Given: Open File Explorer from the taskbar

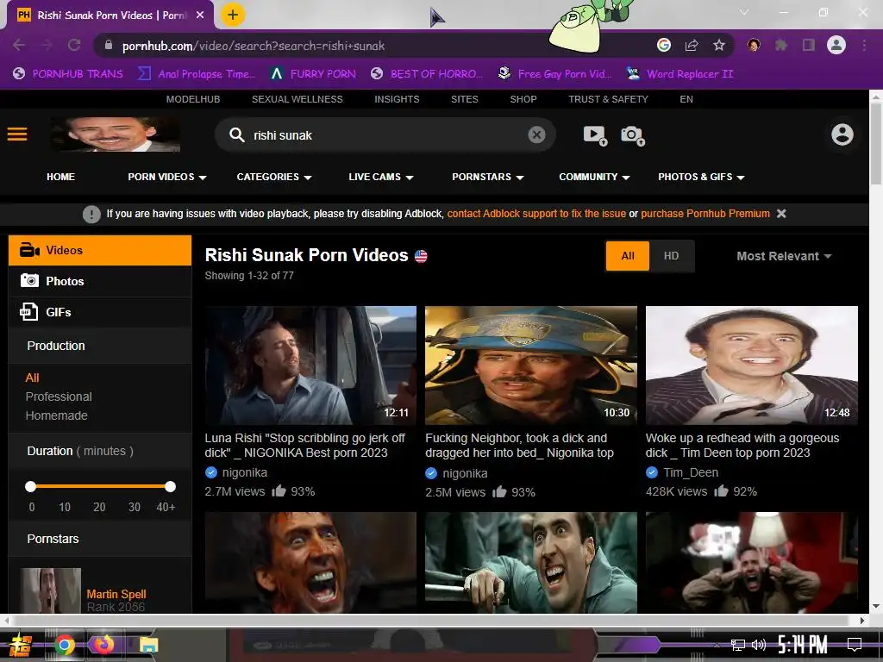Looking at the screenshot, I should 148,645.
